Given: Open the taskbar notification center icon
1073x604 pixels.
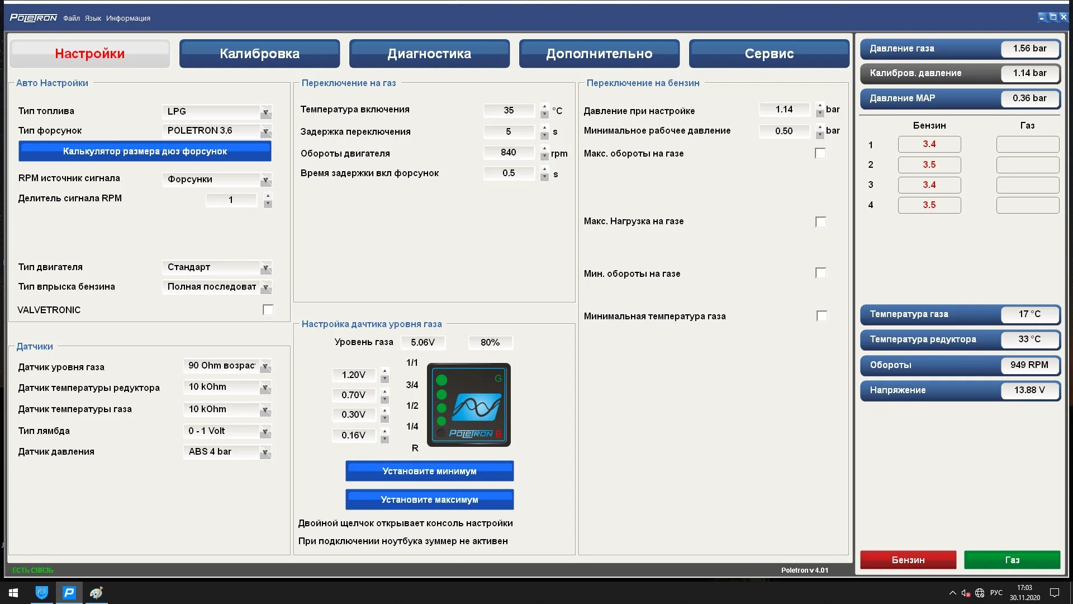Looking at the screenshot, I should pos(1055,593).
